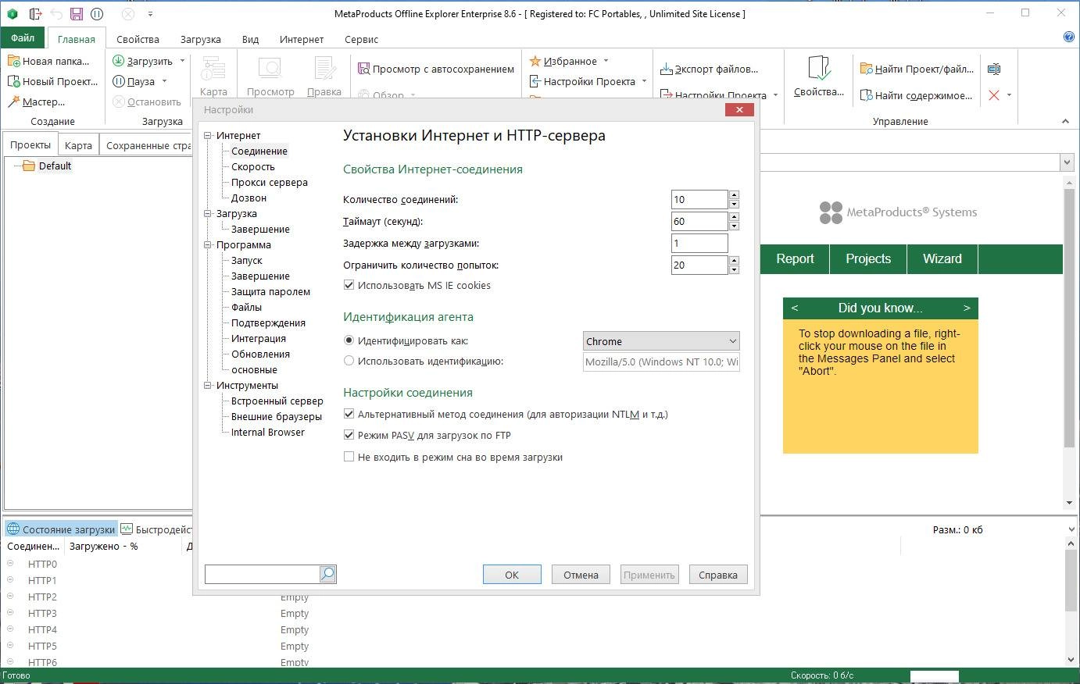
Task: Click the blue help question mark icon
Action: 1068,37
